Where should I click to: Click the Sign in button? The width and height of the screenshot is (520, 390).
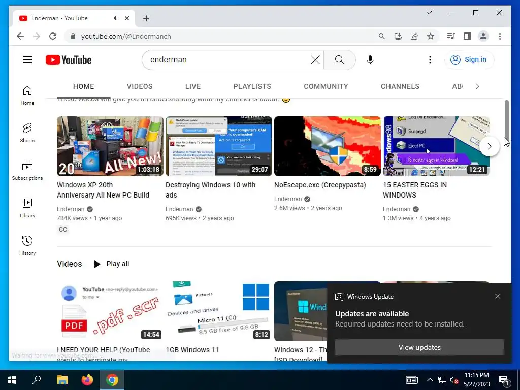469,60
